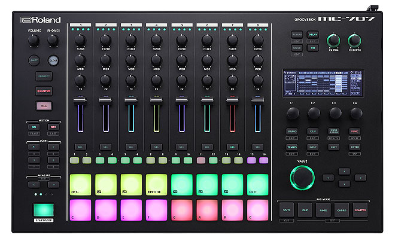Select Scene 2
Screen dimensions: 395x244
click(53, 147)
